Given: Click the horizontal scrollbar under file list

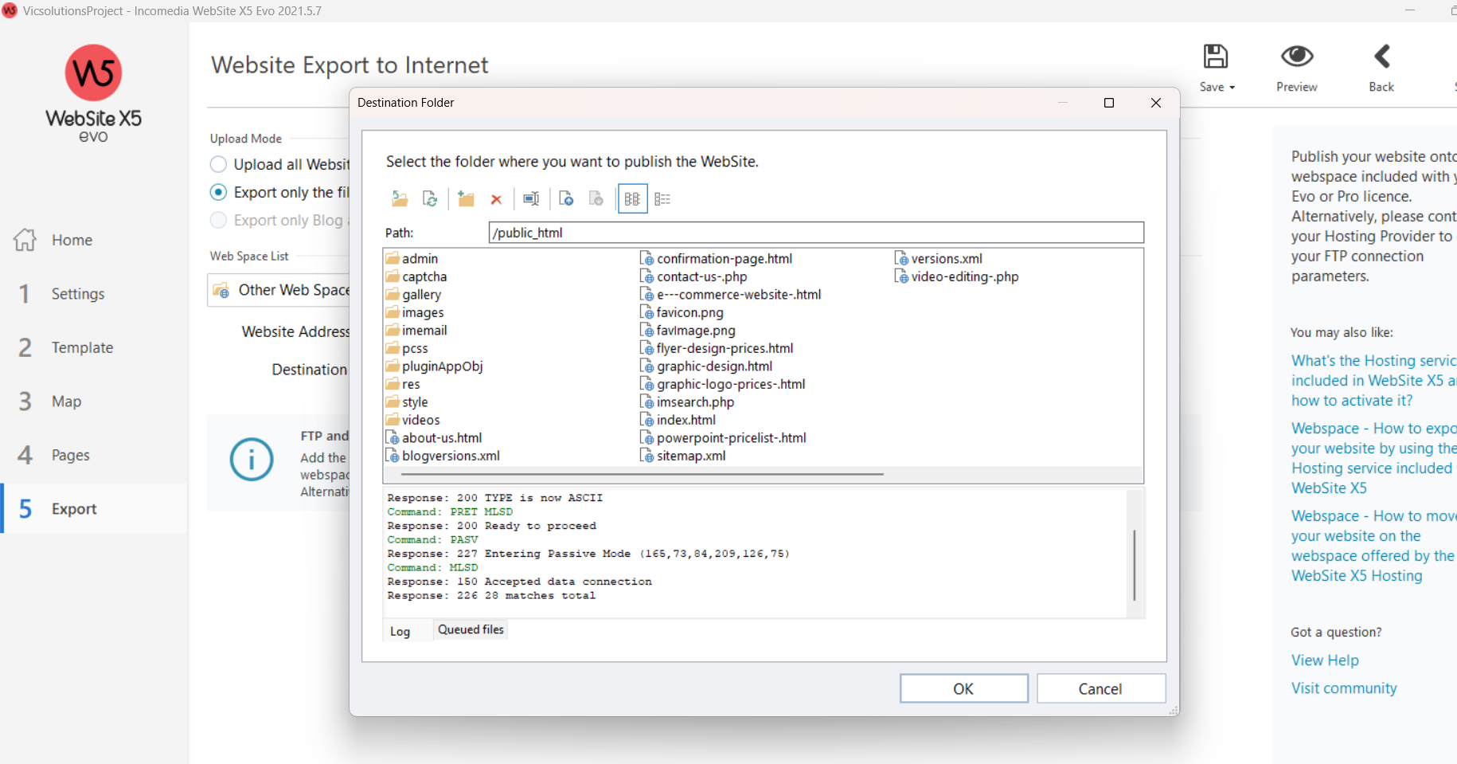Looking at the screenshot, I should coord(642,475).
